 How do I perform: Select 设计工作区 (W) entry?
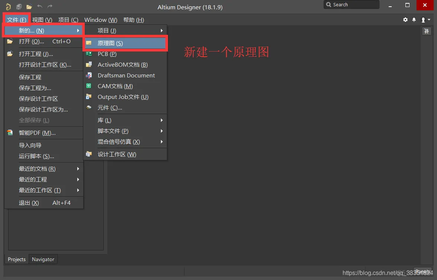pos(125,154)
